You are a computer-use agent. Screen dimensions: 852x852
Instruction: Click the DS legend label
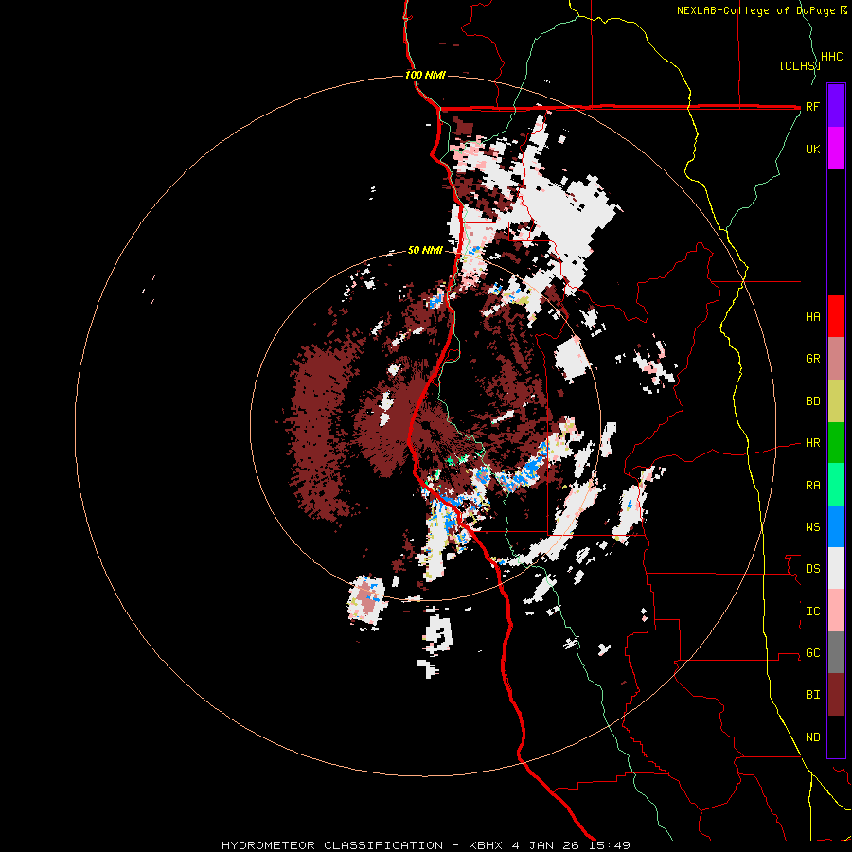(812, 569)
